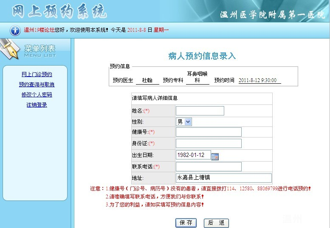Open 网上门诊预约 menu link
Screen dimensions: 330x228
[x=37, y=74]
